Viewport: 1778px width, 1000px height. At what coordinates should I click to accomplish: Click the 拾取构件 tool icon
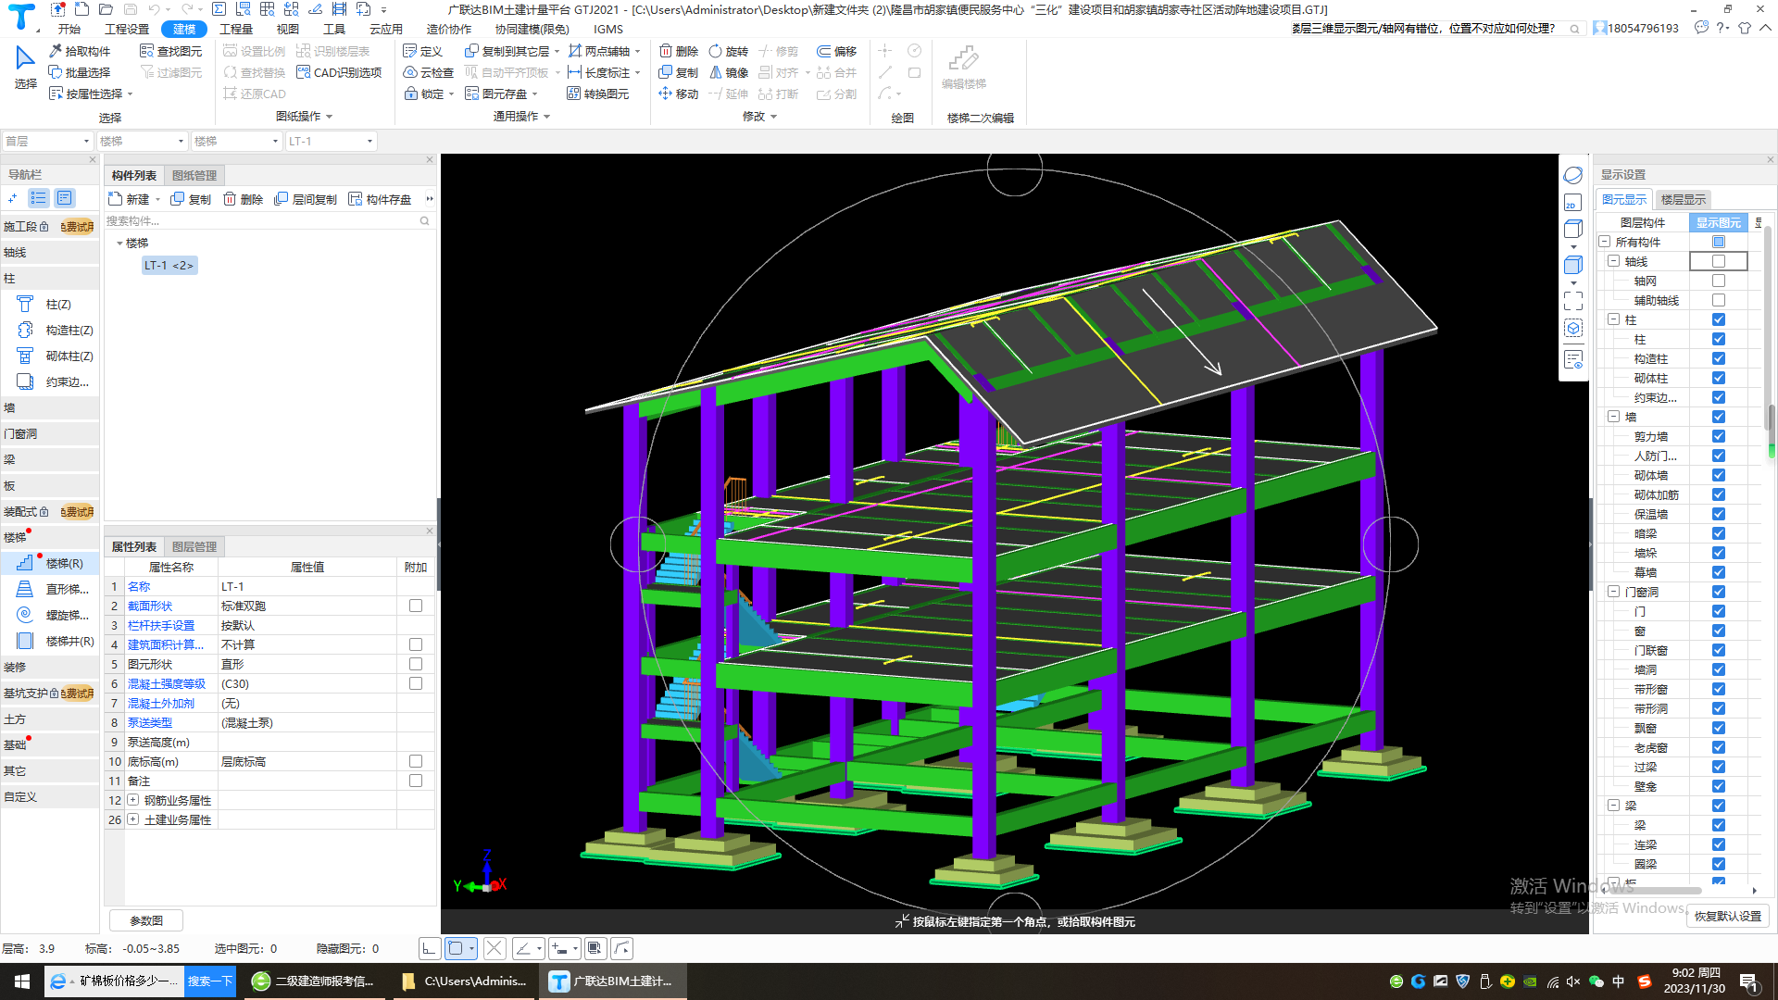click(56, 51)
